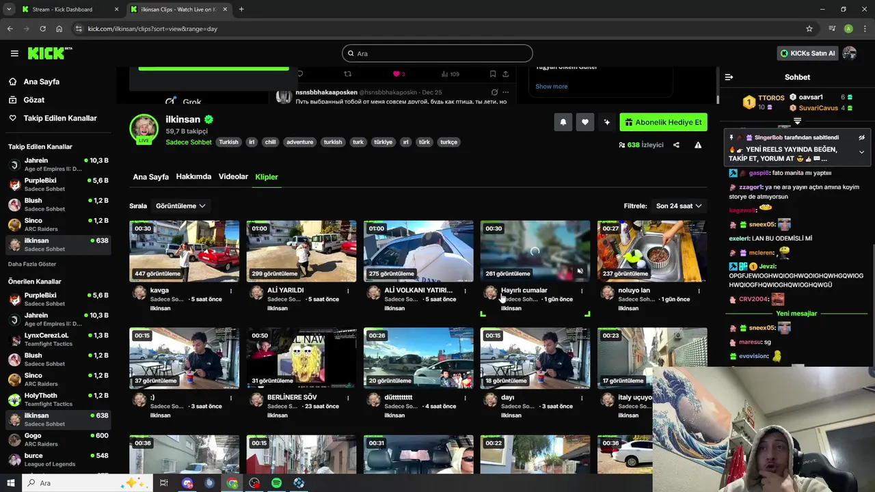
Task: Click the ilkinsan live avatar
Action: (144, 128)
